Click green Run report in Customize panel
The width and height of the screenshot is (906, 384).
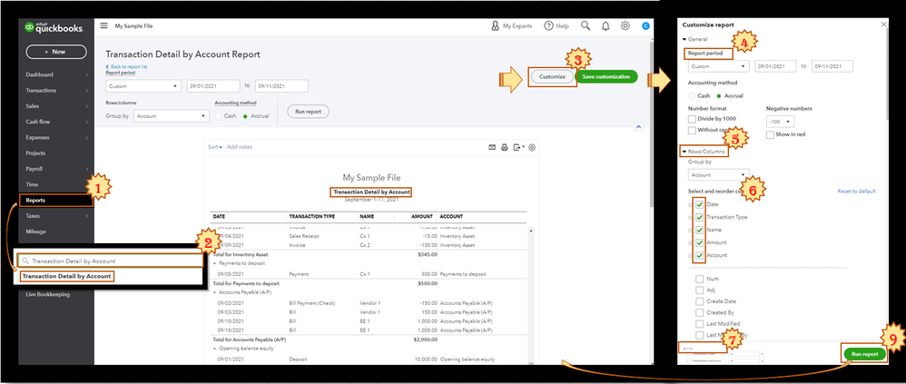[864, 354]
